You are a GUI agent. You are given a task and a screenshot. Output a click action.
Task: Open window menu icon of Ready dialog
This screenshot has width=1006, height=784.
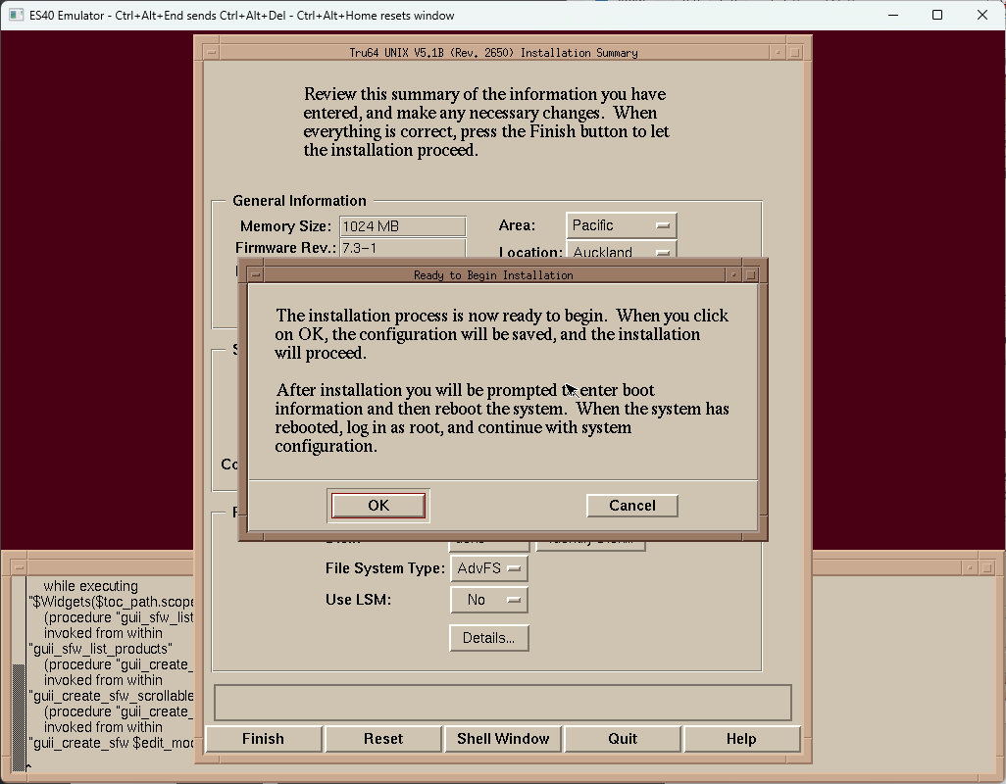[x=255, y=275]
